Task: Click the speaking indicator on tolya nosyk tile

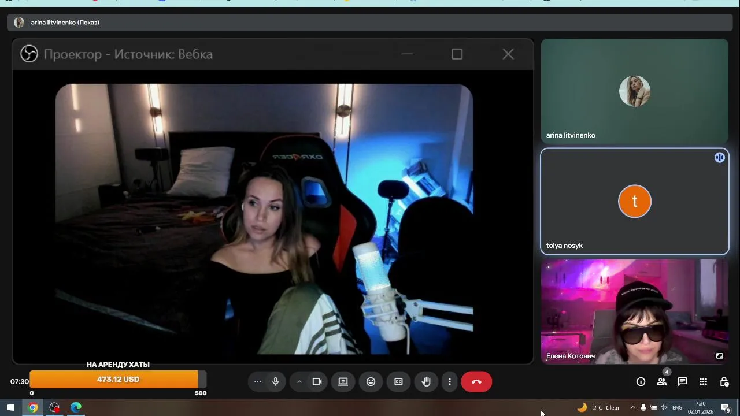Action: pyautogui.click(x=720, y=157)
